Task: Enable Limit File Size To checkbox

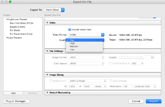Action: 110,64
